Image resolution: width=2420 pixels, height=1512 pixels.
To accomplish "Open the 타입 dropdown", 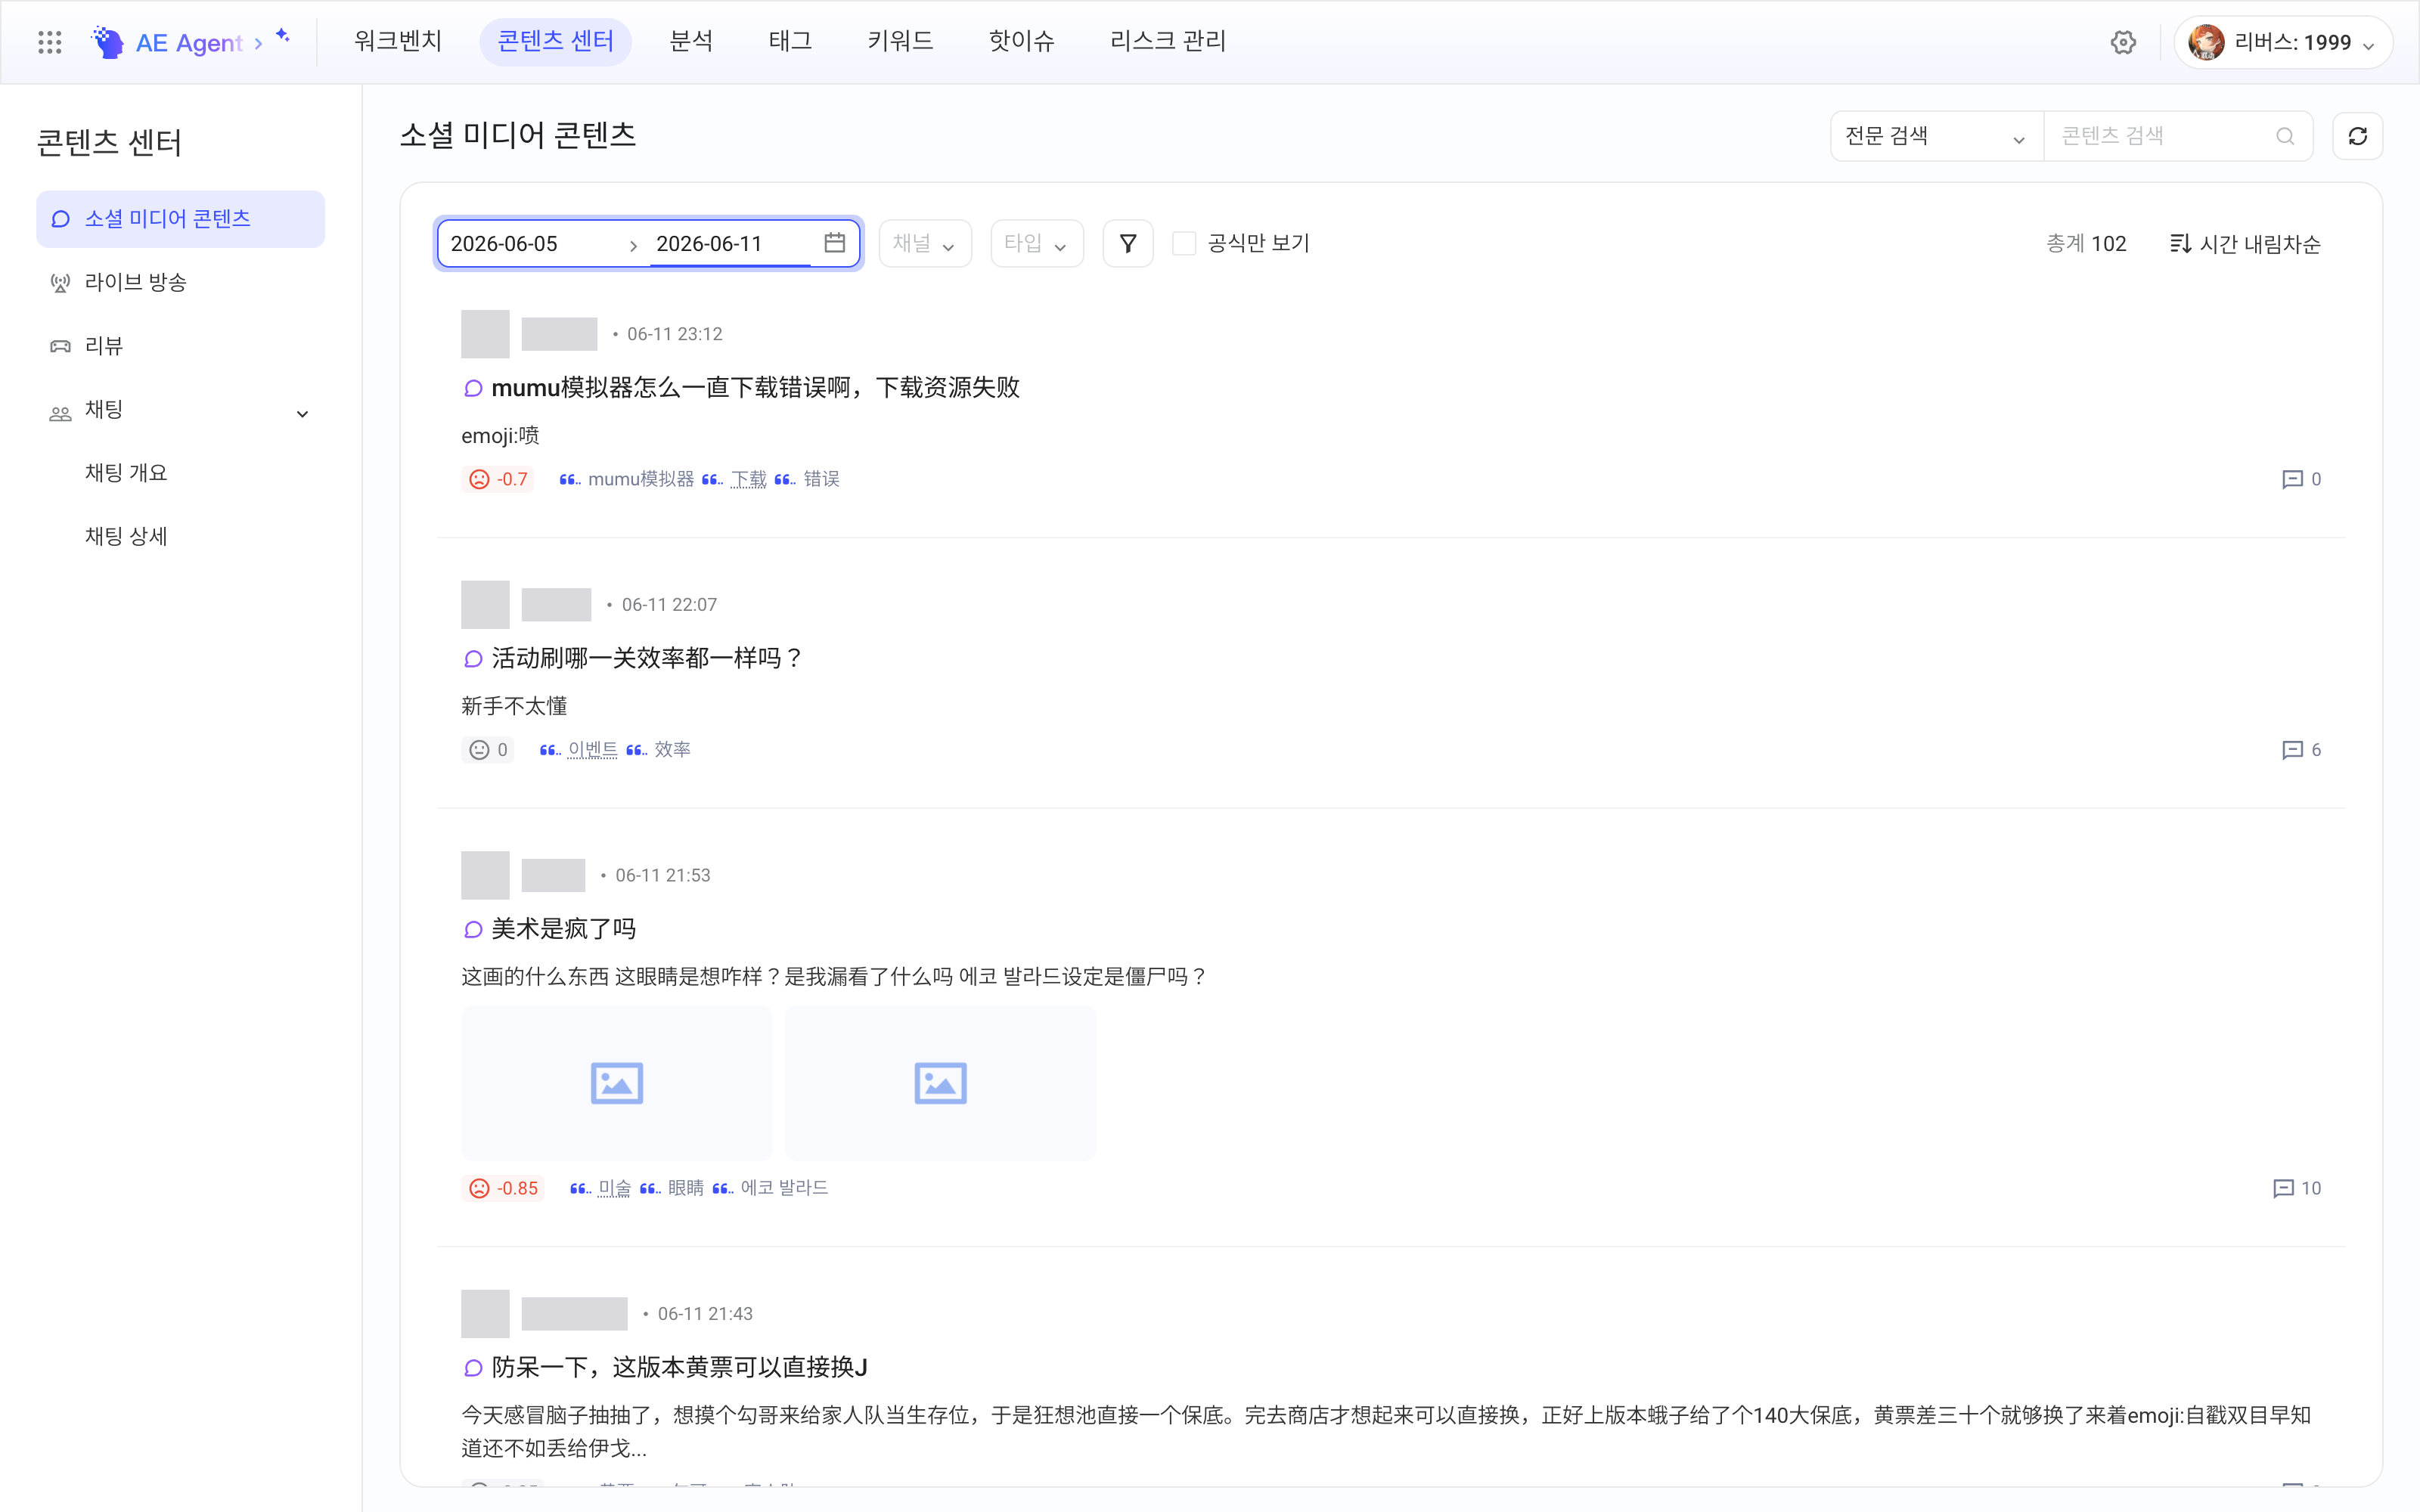I will pyautogui.click(x=1037, y=243).
